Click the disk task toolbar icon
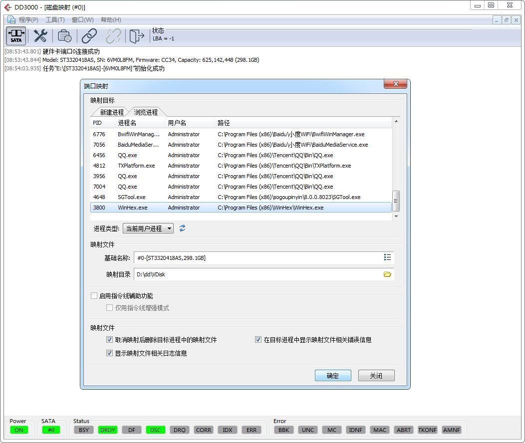525x443 pixels. tap(64, 36)
